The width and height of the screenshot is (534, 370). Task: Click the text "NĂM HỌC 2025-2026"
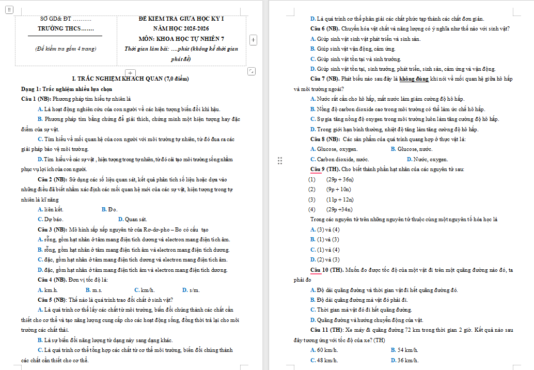181,28
